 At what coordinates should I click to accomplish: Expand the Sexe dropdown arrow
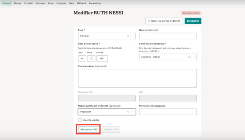(133, 36)
